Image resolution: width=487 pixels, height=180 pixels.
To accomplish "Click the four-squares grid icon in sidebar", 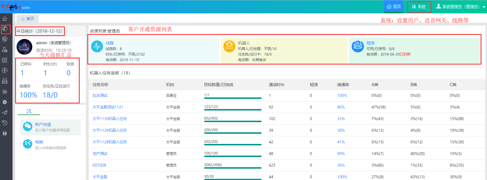I will (5, 60).
